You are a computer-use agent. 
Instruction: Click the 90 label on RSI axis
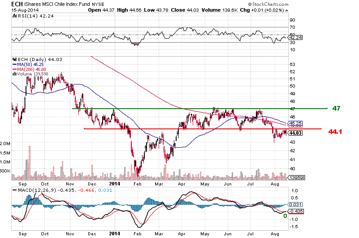[x=292, y=20]
